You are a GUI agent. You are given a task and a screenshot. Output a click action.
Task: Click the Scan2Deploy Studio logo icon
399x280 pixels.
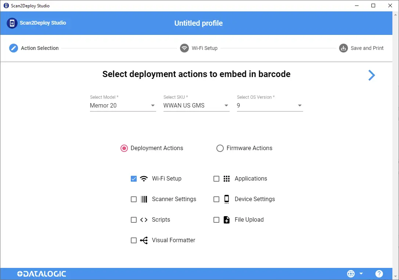[12, 23]
